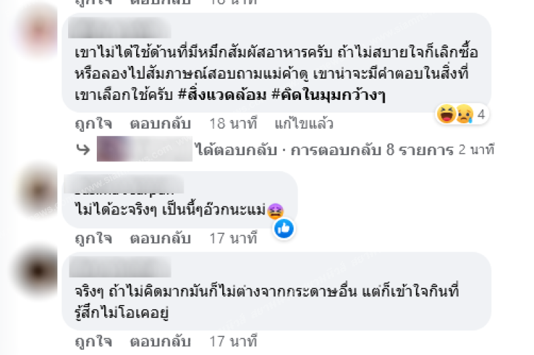This screenshot has height=355, width=534.
Task: Click ถูกใจ under the ไม่ได้อะจริงๆ comment
Action: 93,238
